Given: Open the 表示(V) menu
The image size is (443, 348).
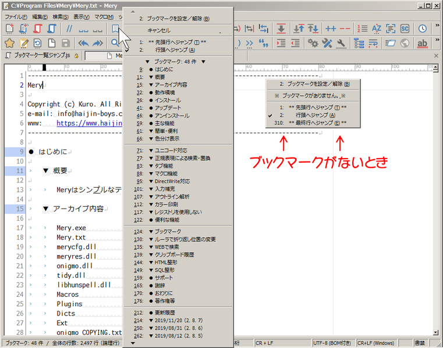Looking at the screenshot, I should [x=81, y=17].
